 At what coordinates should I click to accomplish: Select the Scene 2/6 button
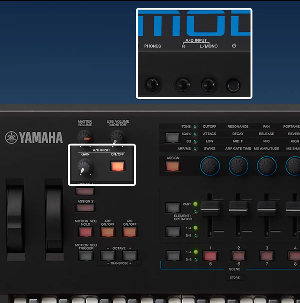point(238,256)
